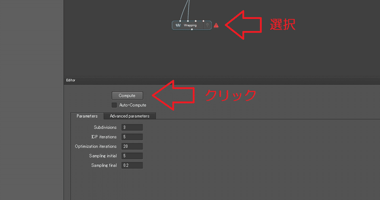This screenshot has width=380, height=200.
Task: Click the Sampling initial value field
Action: tap(132, 156)
